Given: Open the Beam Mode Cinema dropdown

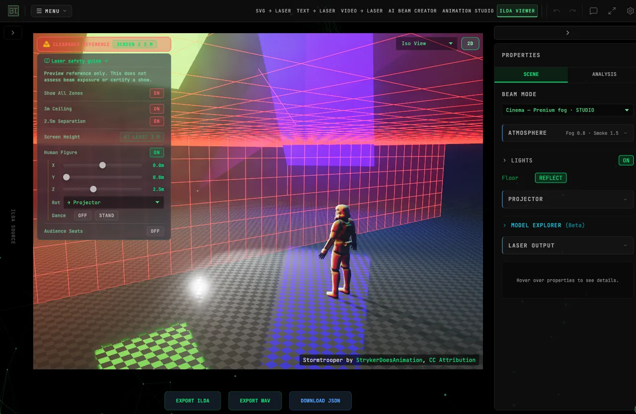Looking at the screenshot, I should 567,110.
